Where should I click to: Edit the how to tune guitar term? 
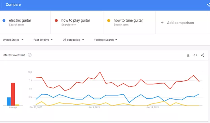click(128, 20)
